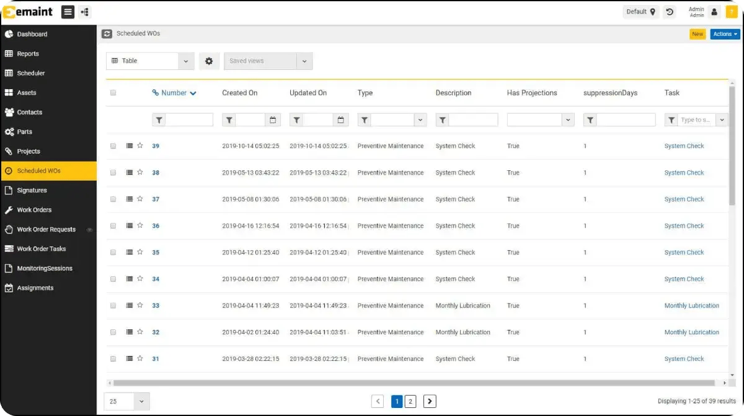
Task: Open the Table view type dropdown
Action: click(x=150, y=61)
